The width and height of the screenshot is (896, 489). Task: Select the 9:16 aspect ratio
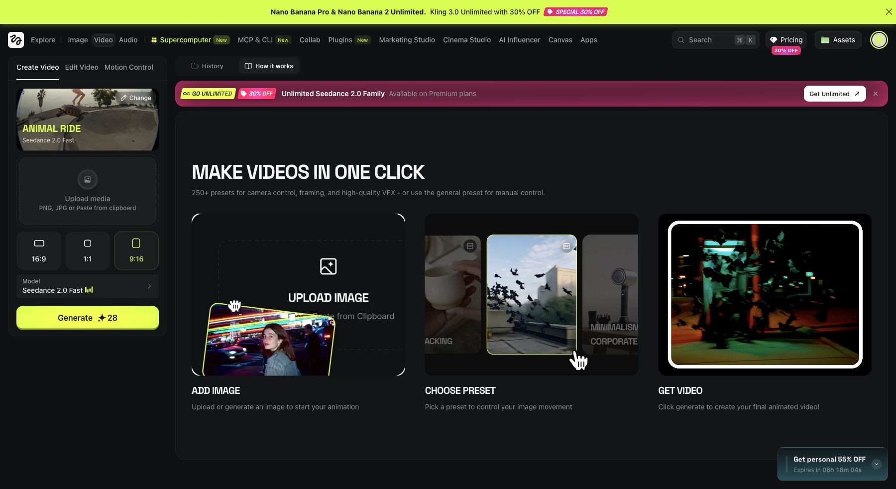point(136,250)
